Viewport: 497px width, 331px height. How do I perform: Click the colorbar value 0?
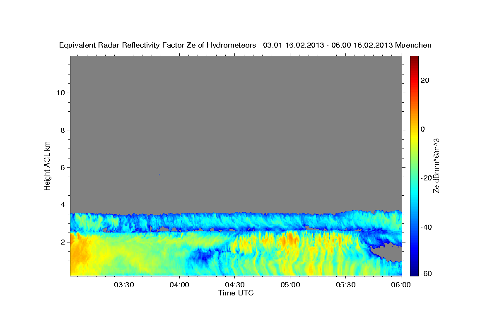423,129
